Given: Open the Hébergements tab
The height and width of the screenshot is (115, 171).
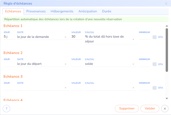Looking at the screenshot, I should click(x=62, y=11).
